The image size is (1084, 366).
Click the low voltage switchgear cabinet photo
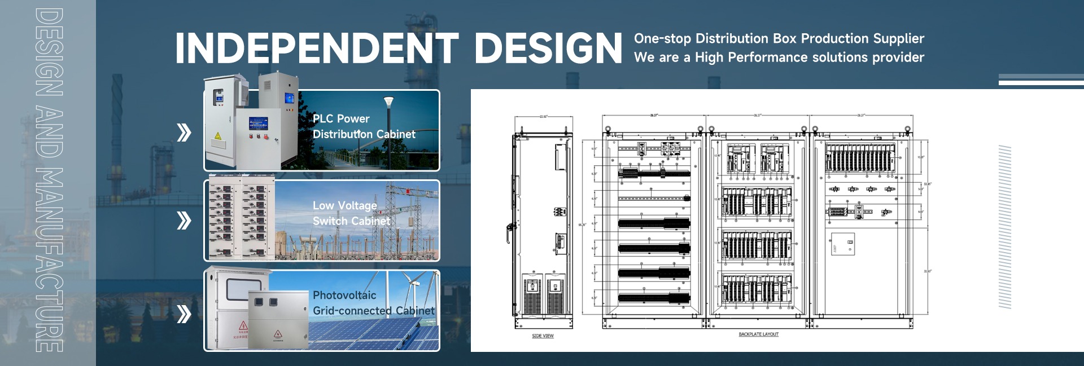pos(242,218)
